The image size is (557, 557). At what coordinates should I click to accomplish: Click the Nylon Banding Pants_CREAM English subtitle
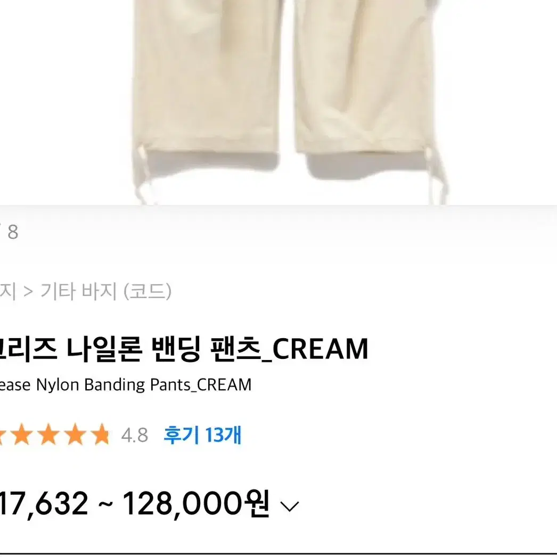[144, 386]
